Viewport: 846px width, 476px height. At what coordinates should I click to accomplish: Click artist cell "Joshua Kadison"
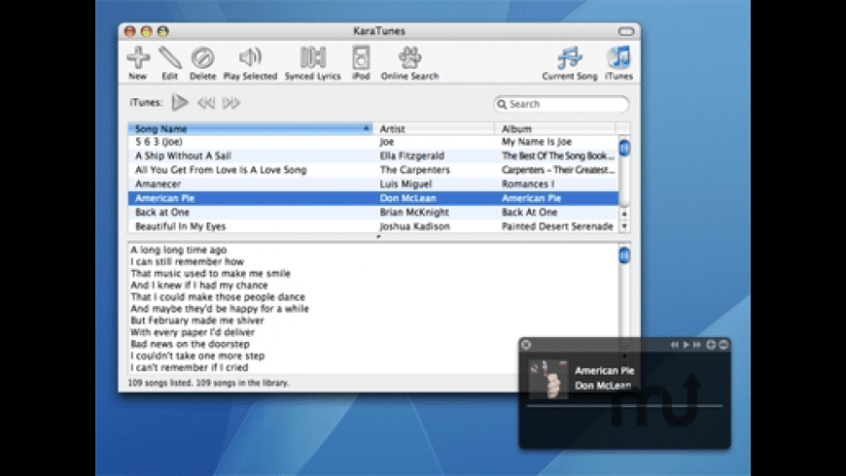[x=414, y=226]
